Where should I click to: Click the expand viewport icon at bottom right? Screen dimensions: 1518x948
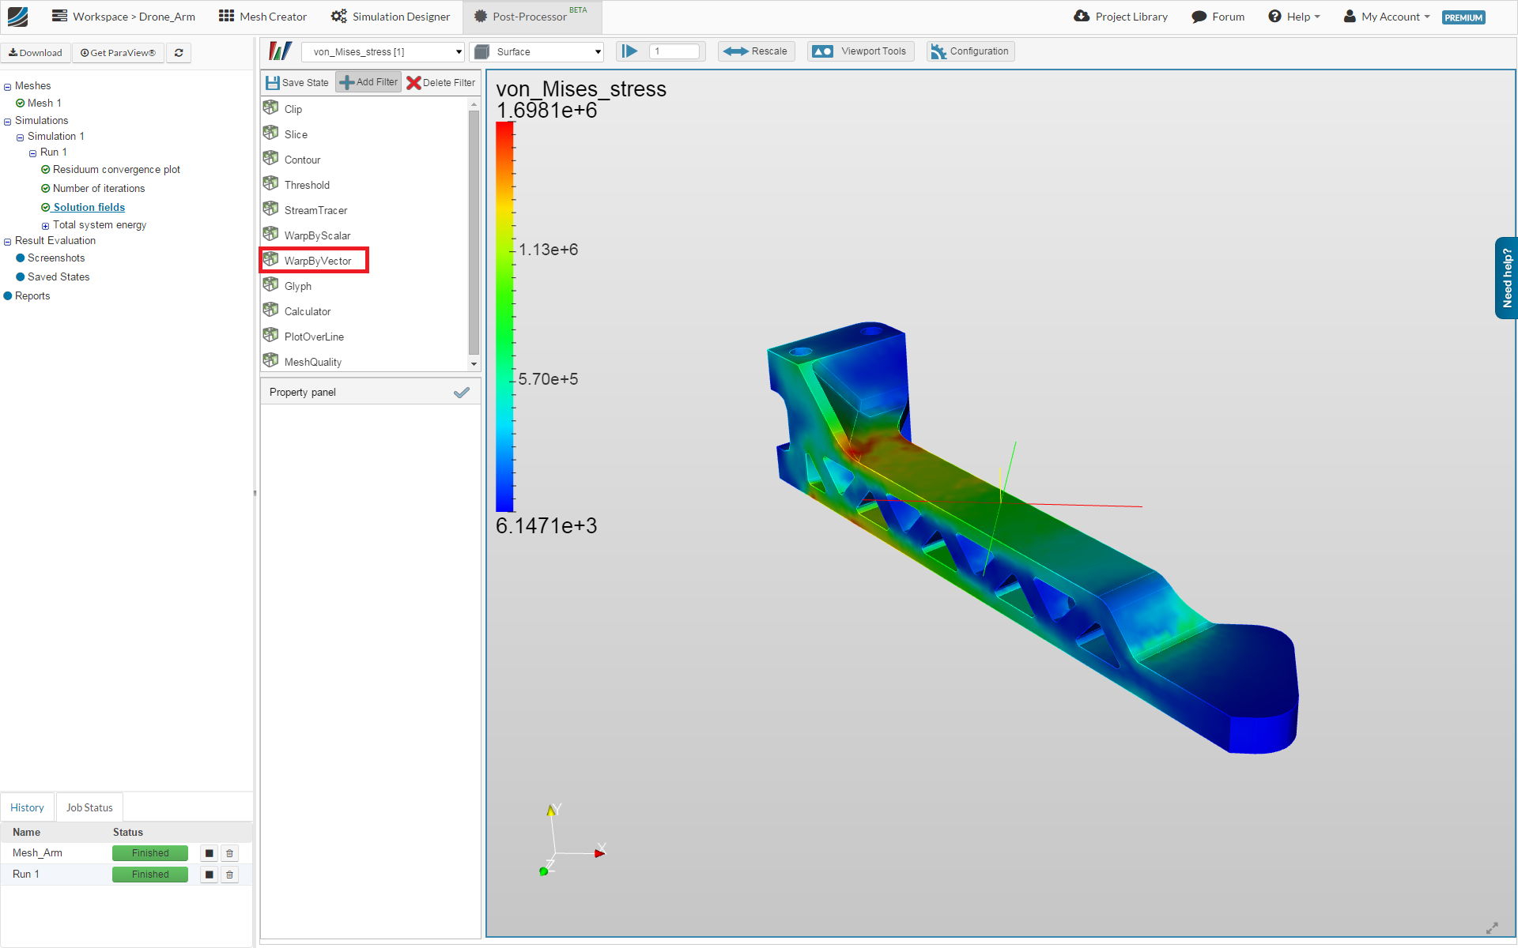tap(1492, 928)
